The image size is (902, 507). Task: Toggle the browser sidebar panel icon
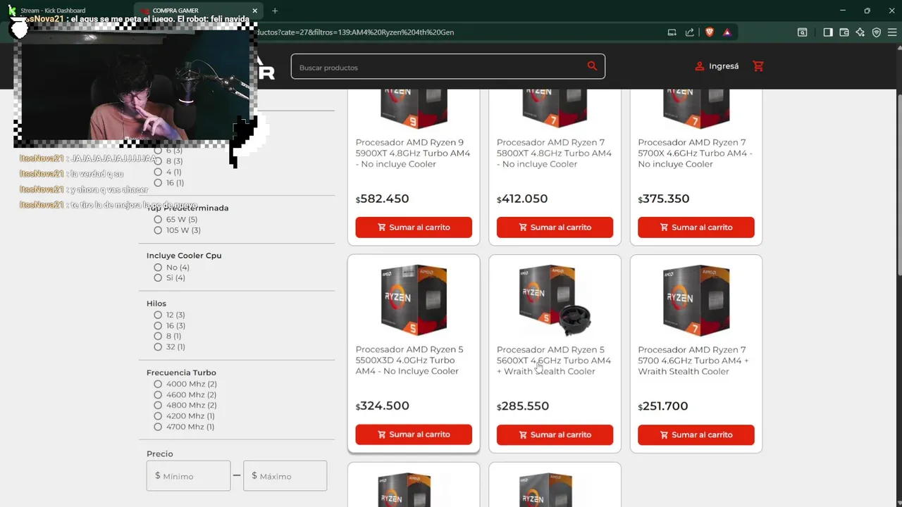click(x=828, y=32)
